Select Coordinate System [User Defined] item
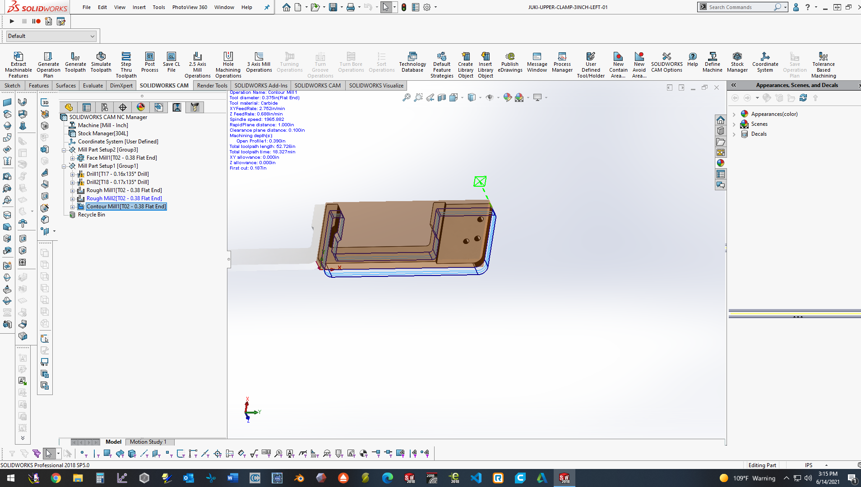Viewport: 861px width, 487px height. coord(118,142)
